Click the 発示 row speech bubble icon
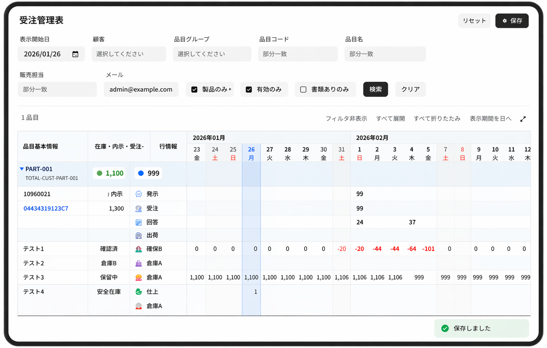Viewport: 547px width, 348px height. pyautogui.click(x=138, y=194)
